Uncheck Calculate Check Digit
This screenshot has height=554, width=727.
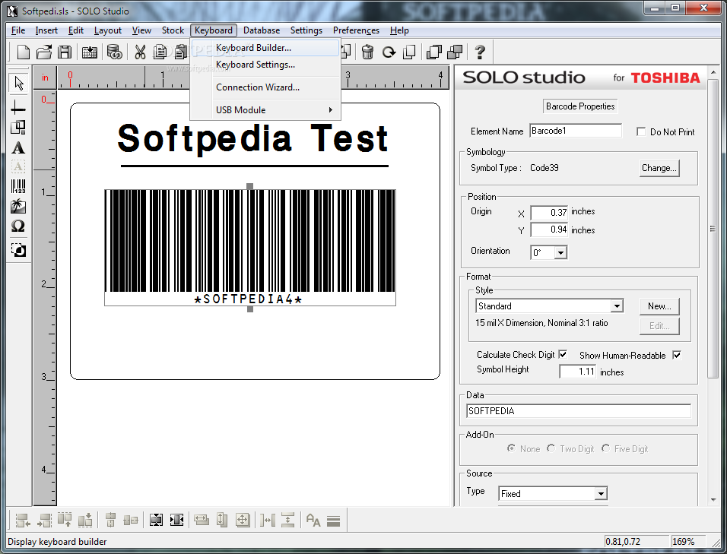(x=563, y=355)
